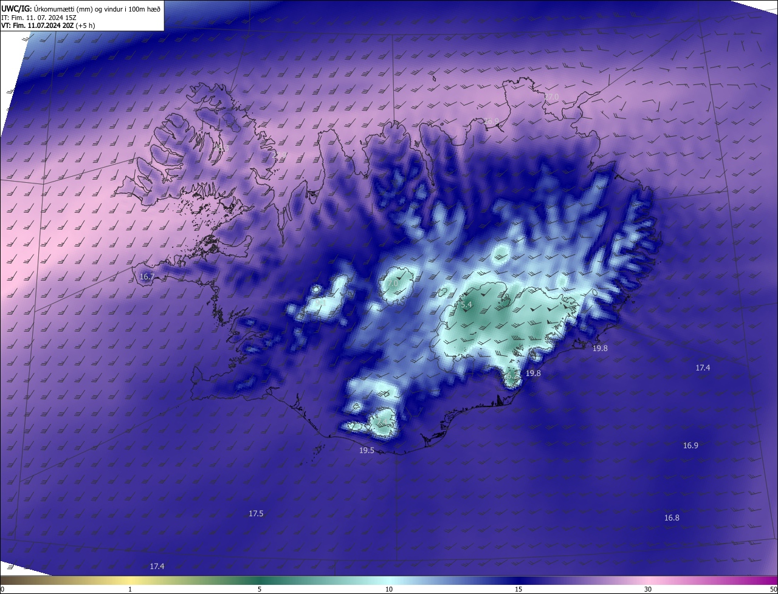Click the color scale tick label 5
Image resolution: width=778 pixels, height=594 pixels.
(260, 589)
